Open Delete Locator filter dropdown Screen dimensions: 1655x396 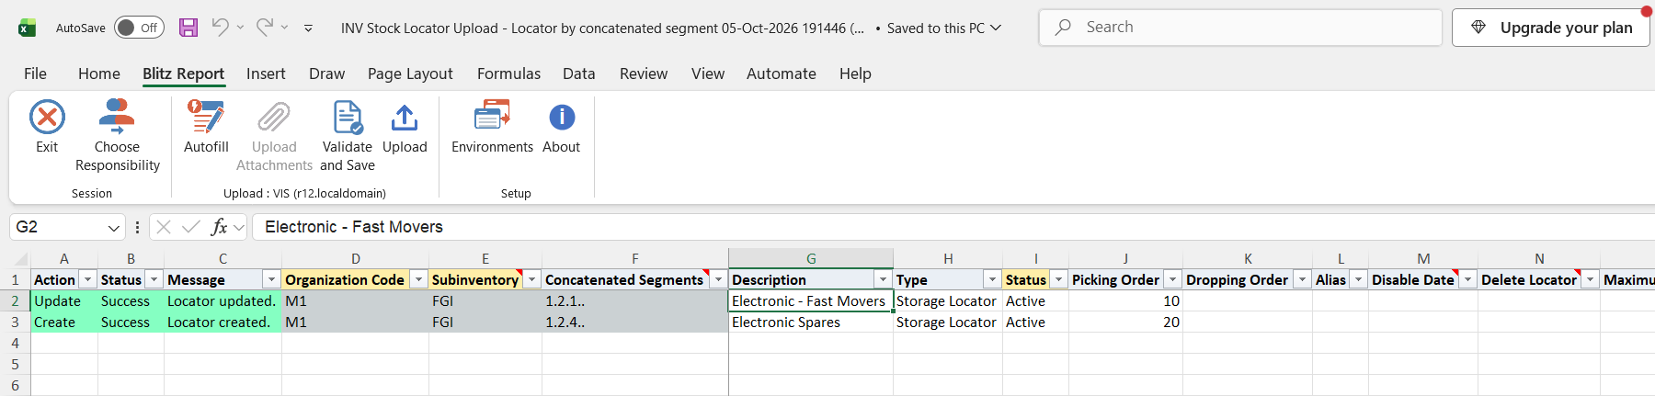[1590, 279]
